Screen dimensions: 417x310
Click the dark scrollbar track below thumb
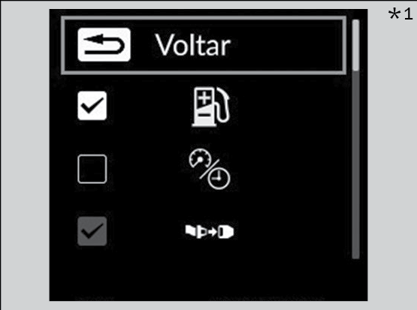[356, 164]
